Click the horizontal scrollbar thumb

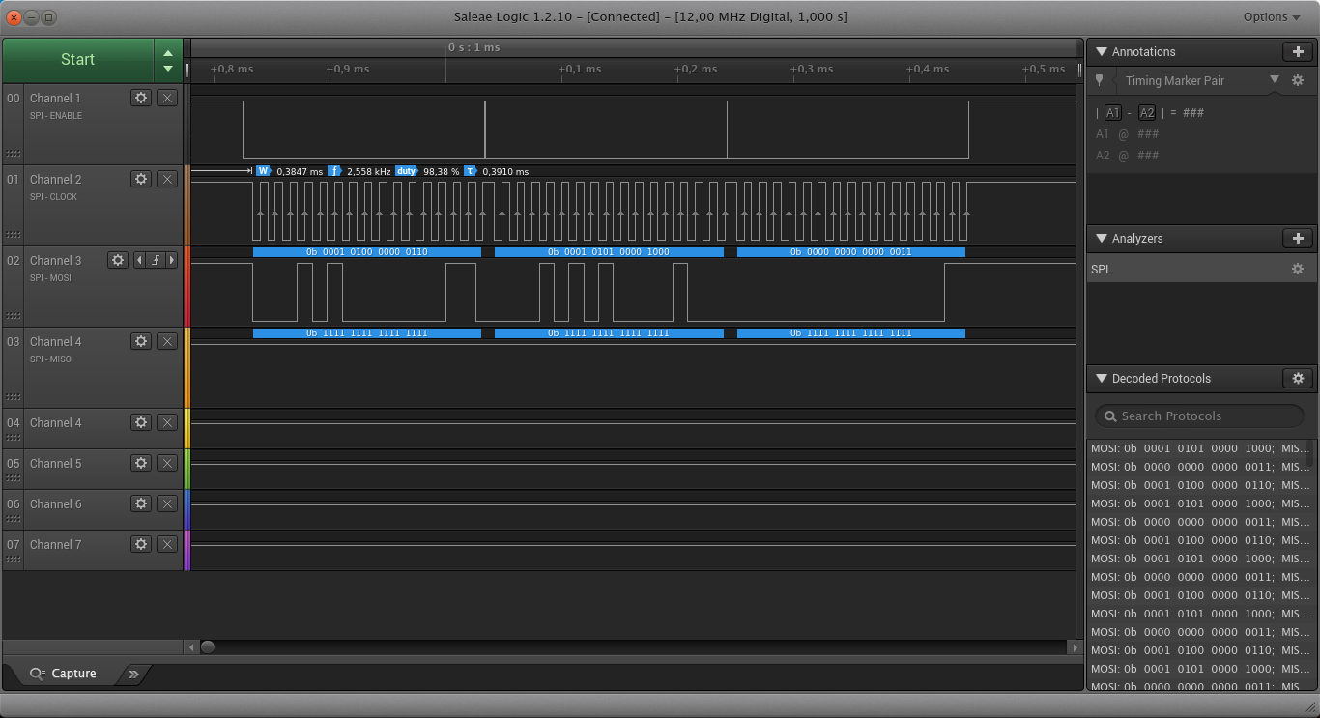207,647
